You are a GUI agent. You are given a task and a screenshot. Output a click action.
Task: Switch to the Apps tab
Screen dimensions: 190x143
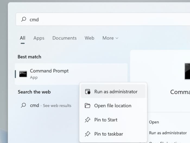coord(39,38)
